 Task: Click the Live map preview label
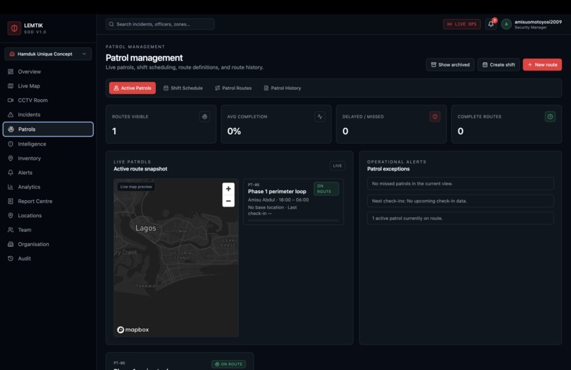pos(136,187)
